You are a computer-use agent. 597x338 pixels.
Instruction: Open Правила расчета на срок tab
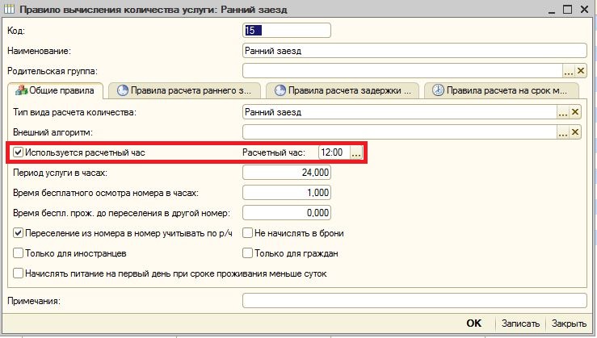coord(500,90)
